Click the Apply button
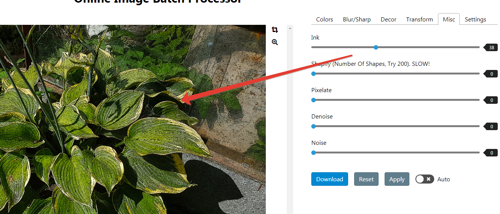The width and height of the screenshot is (500, 214). [397, 179]
